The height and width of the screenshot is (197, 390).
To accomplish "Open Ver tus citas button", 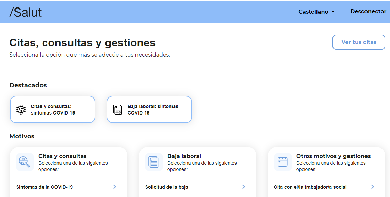I will point(359,42).
